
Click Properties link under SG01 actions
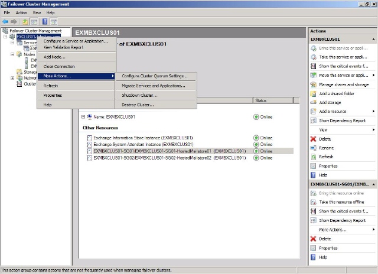pyautogui.click(x=328, y=248)
